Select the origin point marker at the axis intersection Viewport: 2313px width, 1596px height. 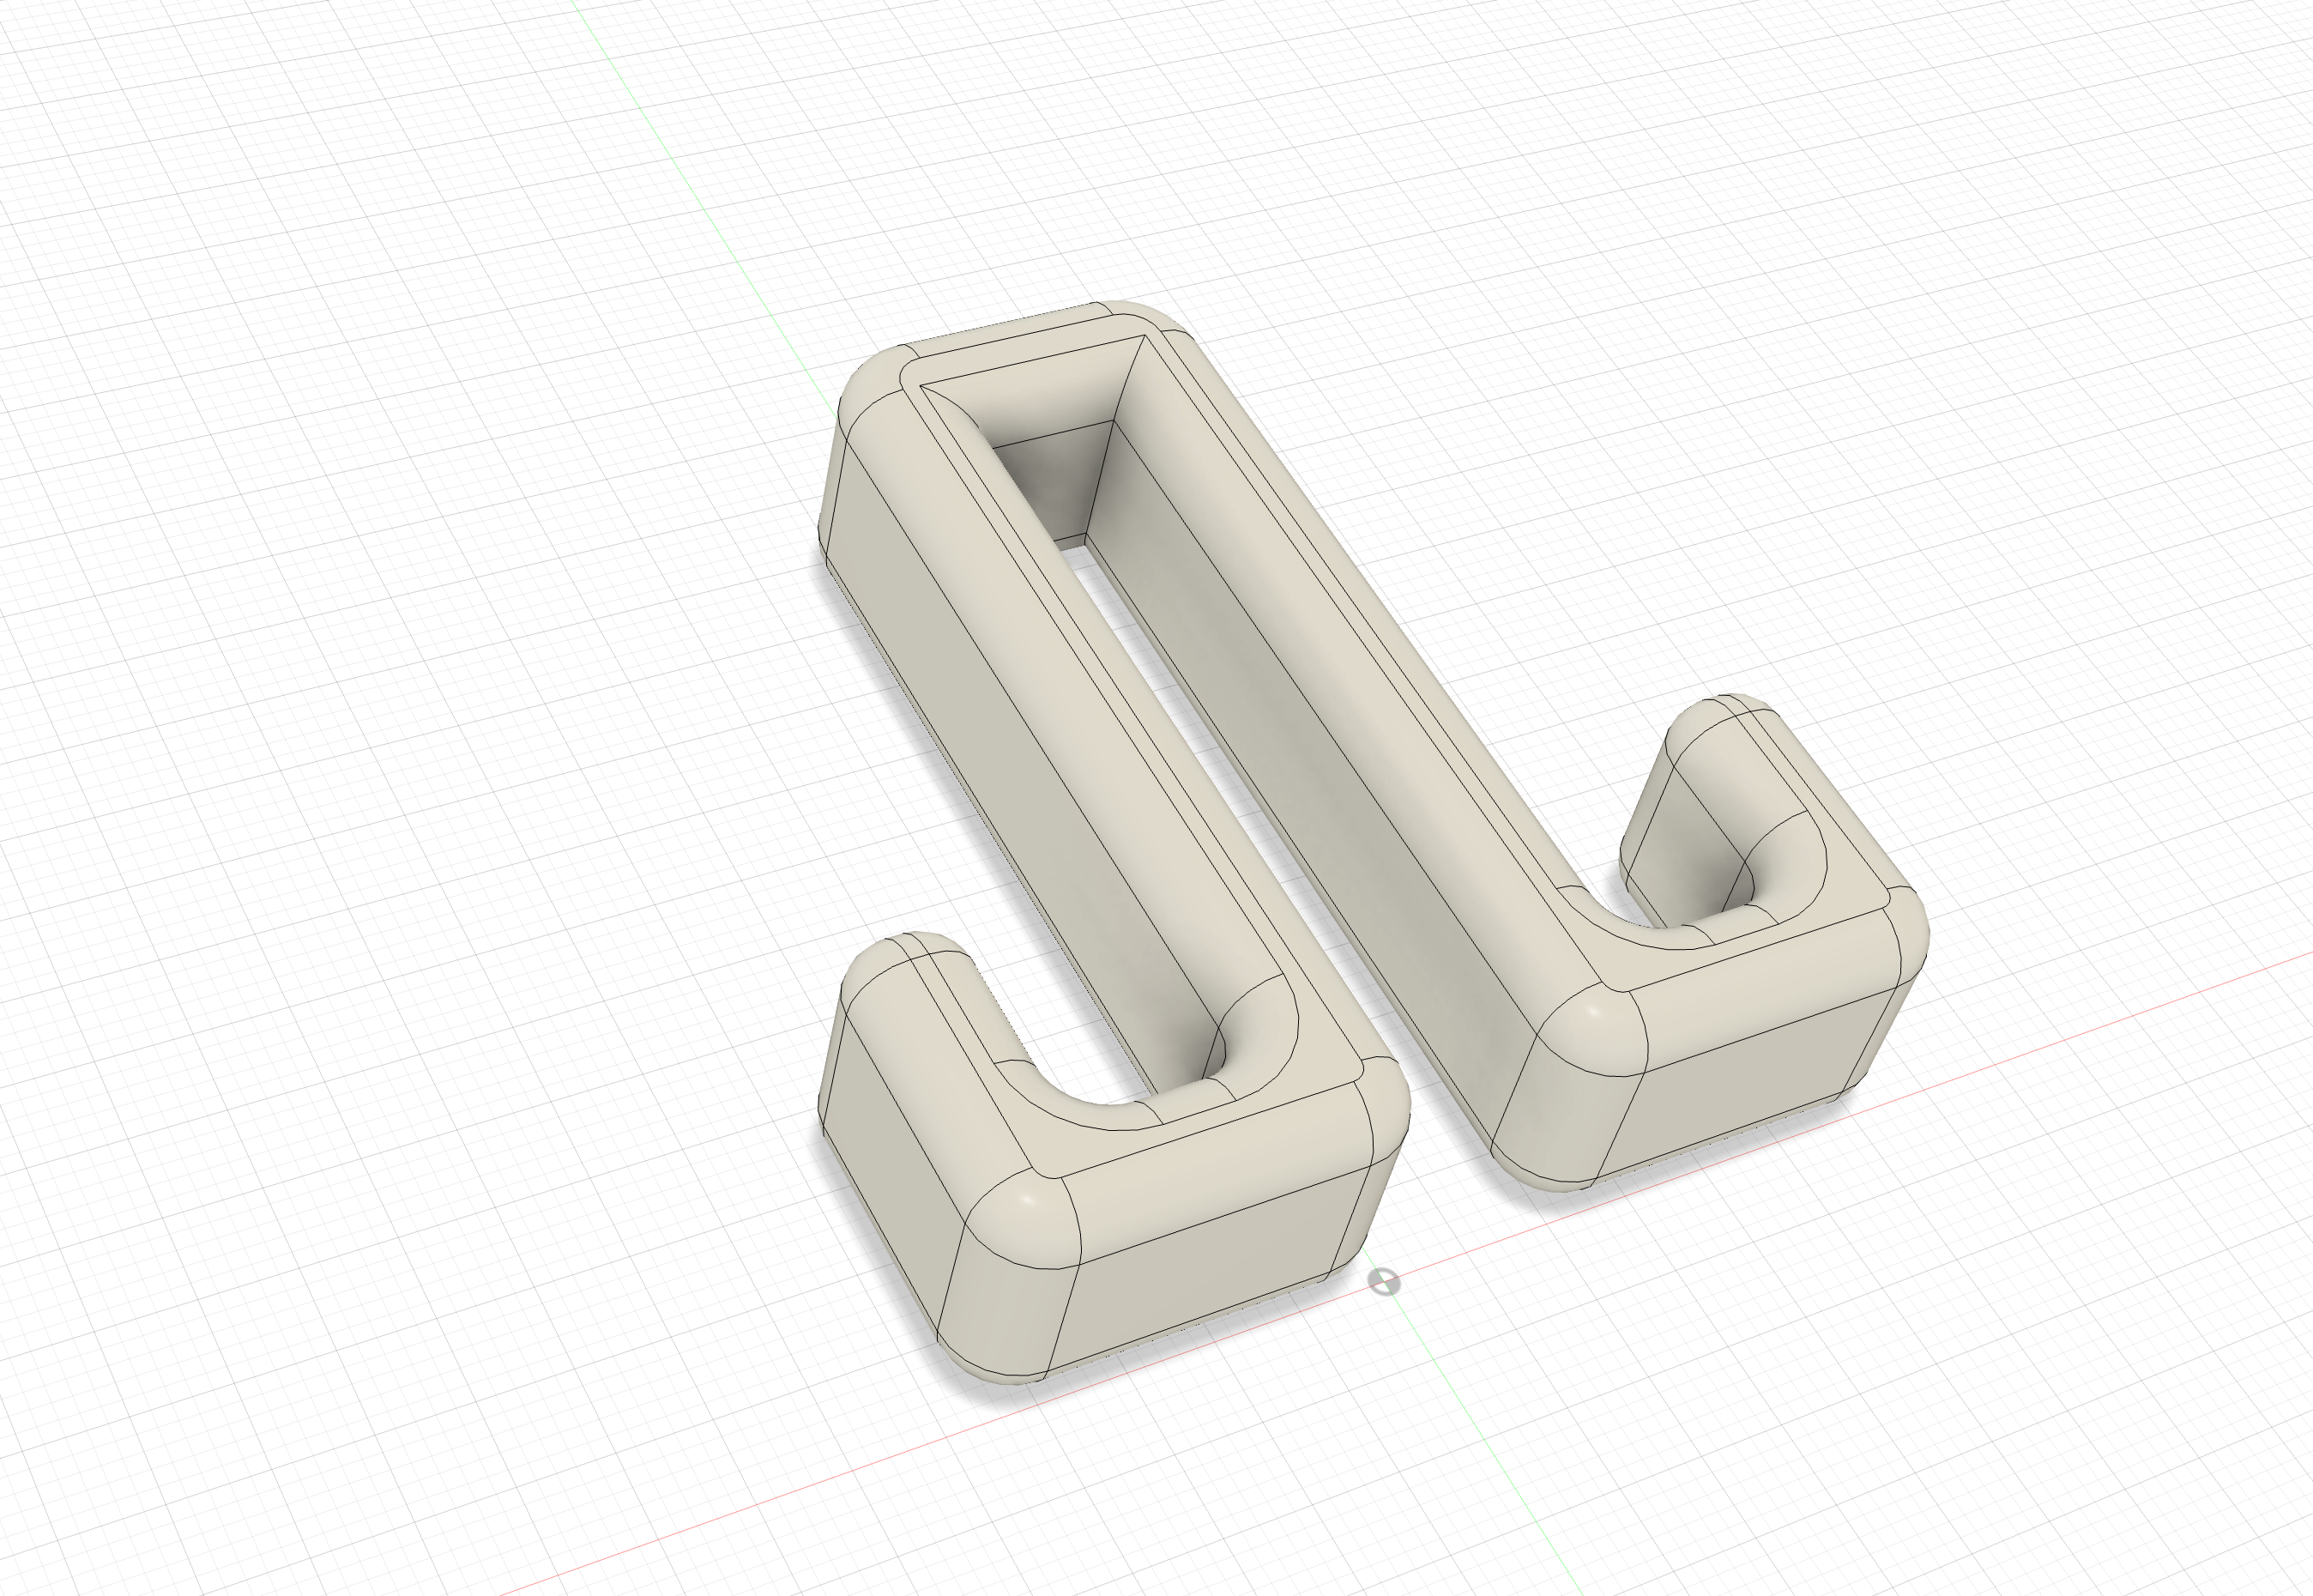tap(1383, 1281)
